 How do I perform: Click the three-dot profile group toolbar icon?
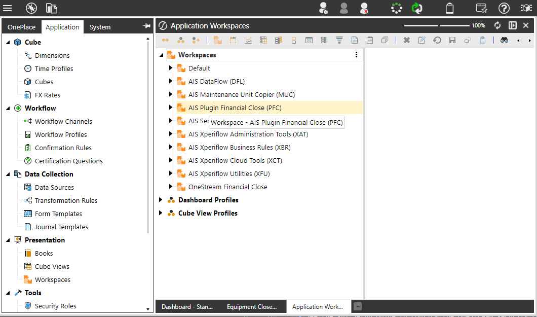pyautogui.click(x=181, y=41)
